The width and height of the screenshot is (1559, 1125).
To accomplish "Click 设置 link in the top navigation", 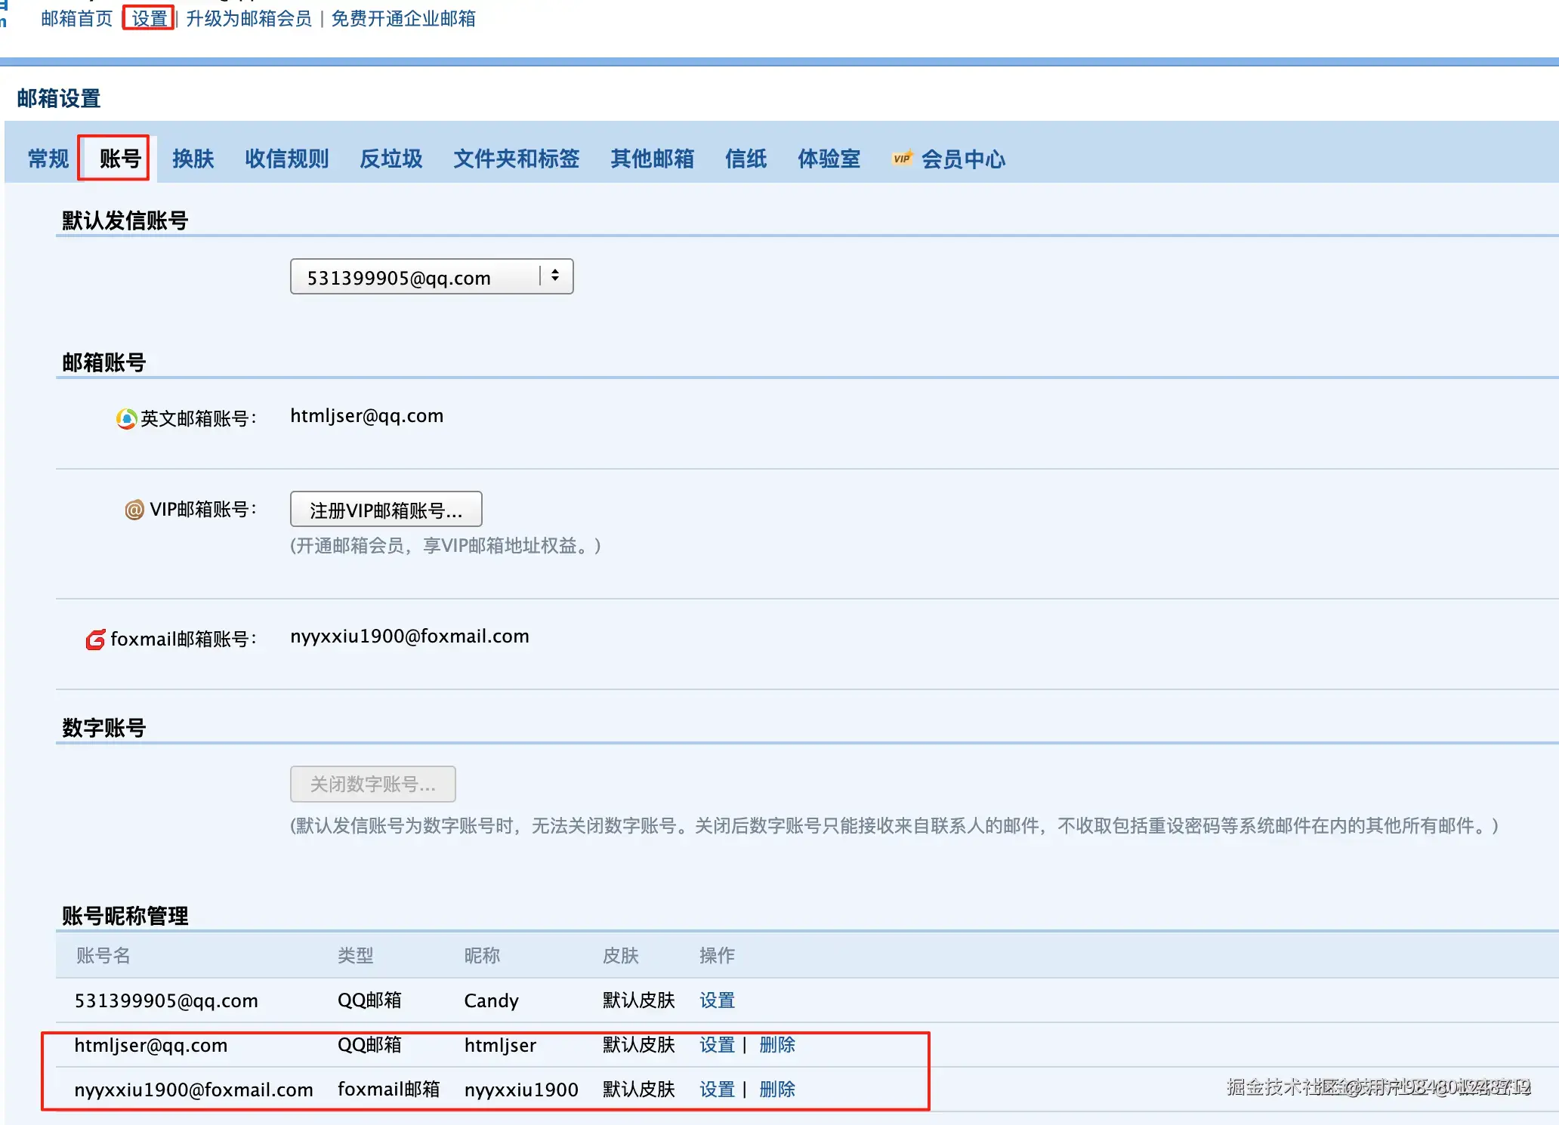I will click(x=149, y=18).
